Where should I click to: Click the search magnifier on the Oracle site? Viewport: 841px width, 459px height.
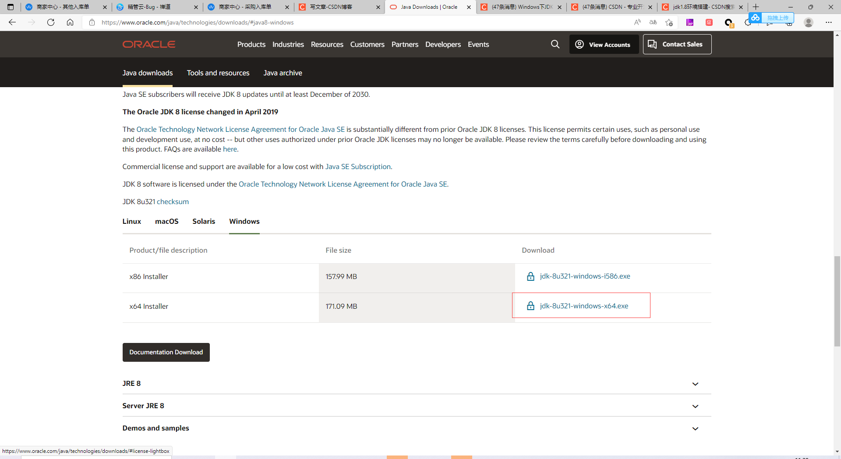tap(555, 44)
